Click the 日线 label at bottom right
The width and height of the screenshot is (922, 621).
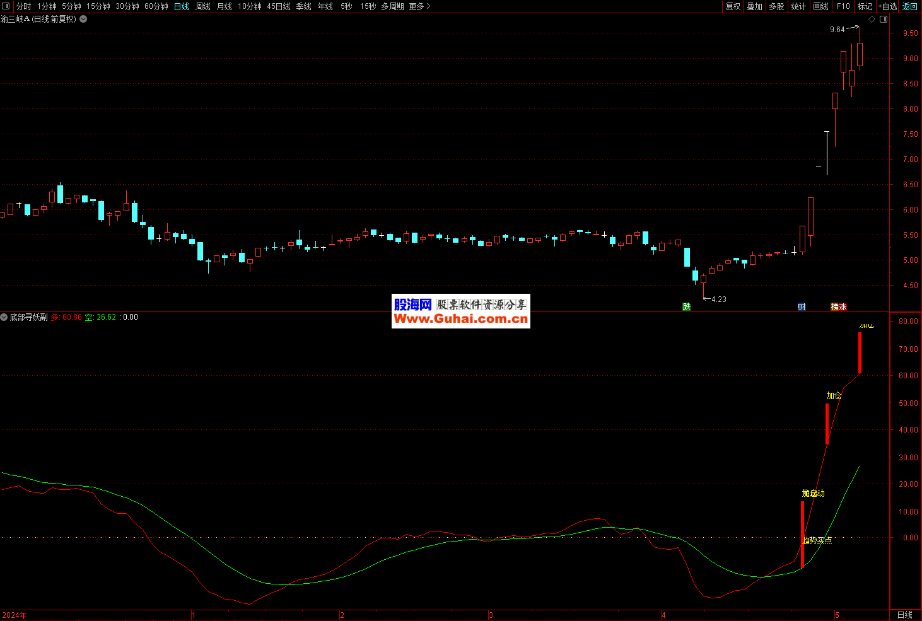click(905, 615)
